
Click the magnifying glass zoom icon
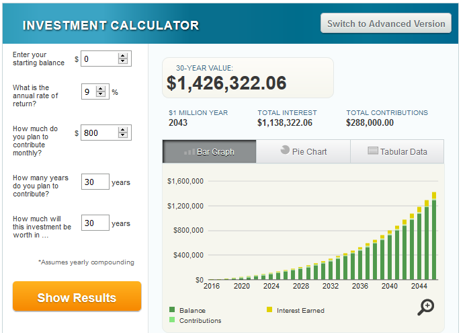click(425, 307)
